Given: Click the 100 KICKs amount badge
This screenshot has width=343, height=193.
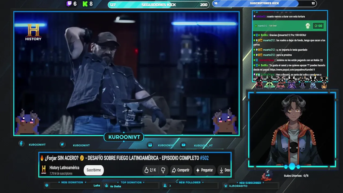Looking at the screenshot, I should [x=318, y=26].
